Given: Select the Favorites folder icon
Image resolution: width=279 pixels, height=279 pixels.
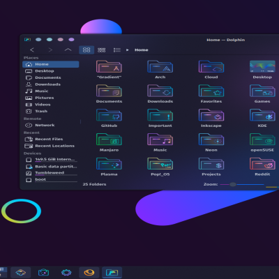Looking at the screenshot, I should coord(211,91).
